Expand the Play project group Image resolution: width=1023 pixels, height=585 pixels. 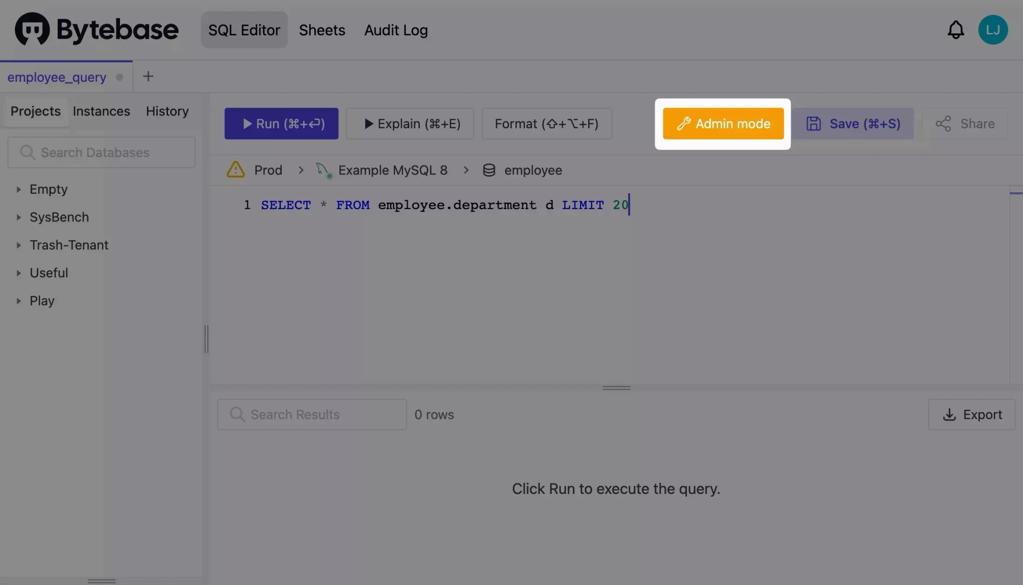[x=18, y=301]
